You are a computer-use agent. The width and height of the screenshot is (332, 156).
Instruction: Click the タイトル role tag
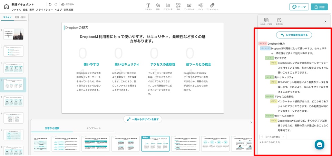(x=263, y=43)
